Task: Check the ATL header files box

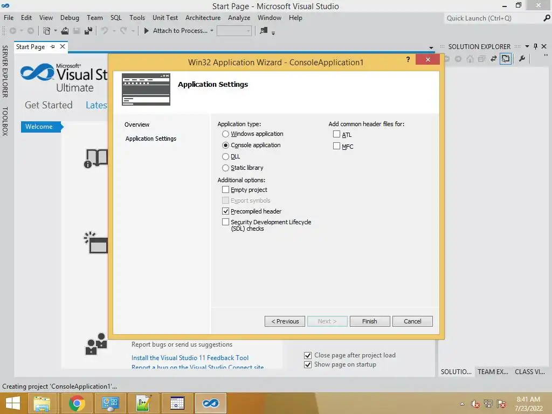Action: coord(336,134)
